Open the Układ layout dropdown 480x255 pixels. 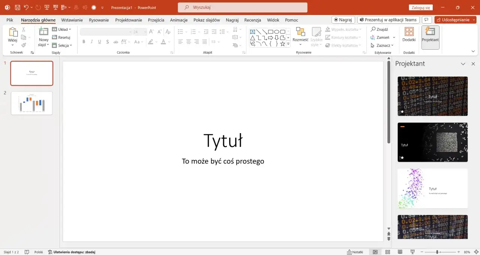point(62,29)
